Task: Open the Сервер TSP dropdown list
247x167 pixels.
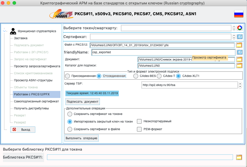Action: click(240, 85)
